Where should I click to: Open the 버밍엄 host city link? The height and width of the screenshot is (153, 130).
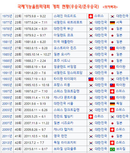(72, 67)
